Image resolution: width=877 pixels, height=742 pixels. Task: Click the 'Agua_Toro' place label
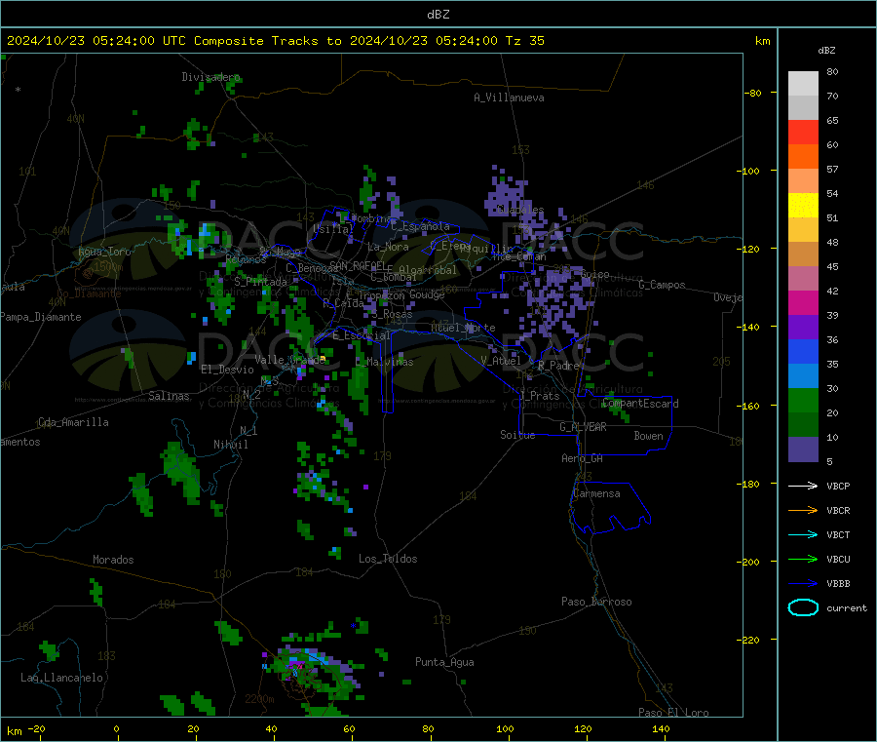[x=104, y=252]
